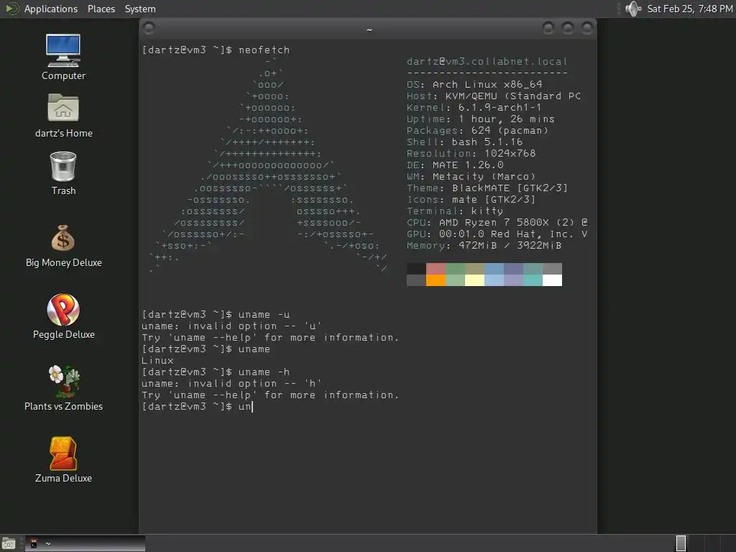This screenshot has width=736, height=552.
Task: Click the 'dartz@vm3.collabnet.local' header text
Action: (487, 62)
